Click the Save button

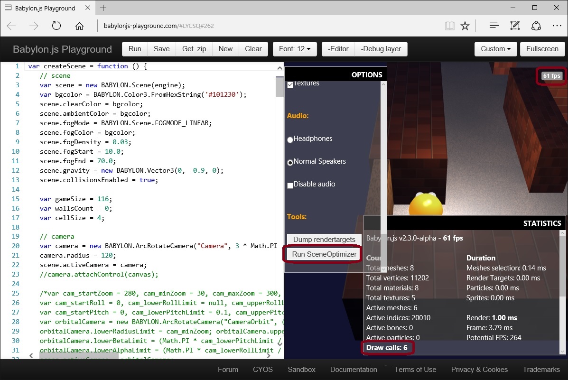pyautogui.click(x=161, y=49)
